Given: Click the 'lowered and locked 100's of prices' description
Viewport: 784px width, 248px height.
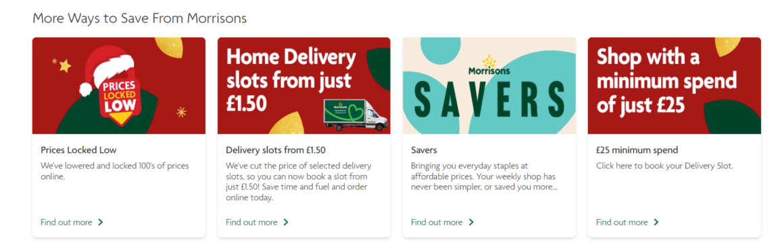Looking at the screenshot, I should click(x=114, y=170).
